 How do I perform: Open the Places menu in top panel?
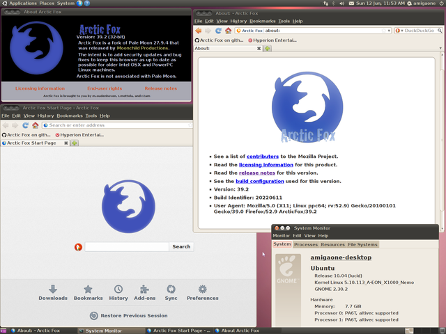tap(47, 3)
